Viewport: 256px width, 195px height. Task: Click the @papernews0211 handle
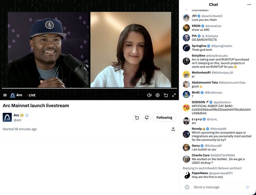[x=221, y=173]
